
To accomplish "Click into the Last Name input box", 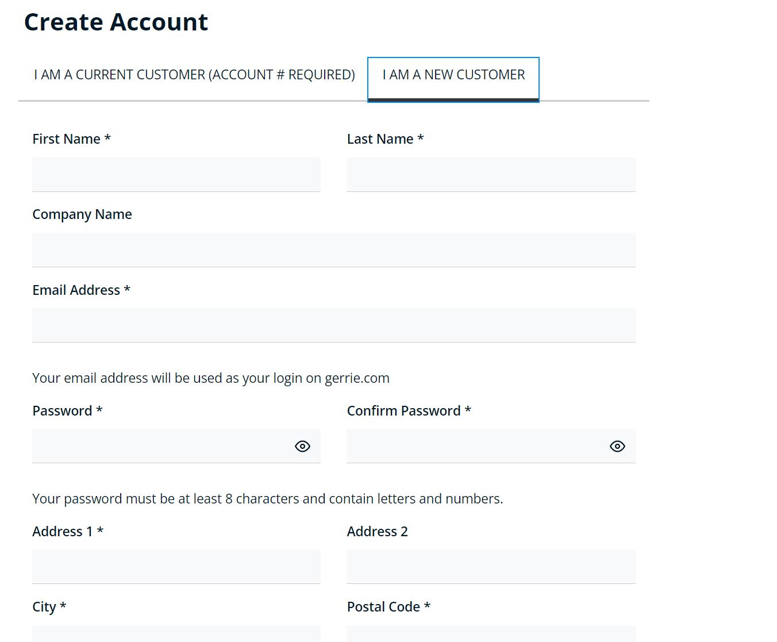I will click(x=491, y=175).
